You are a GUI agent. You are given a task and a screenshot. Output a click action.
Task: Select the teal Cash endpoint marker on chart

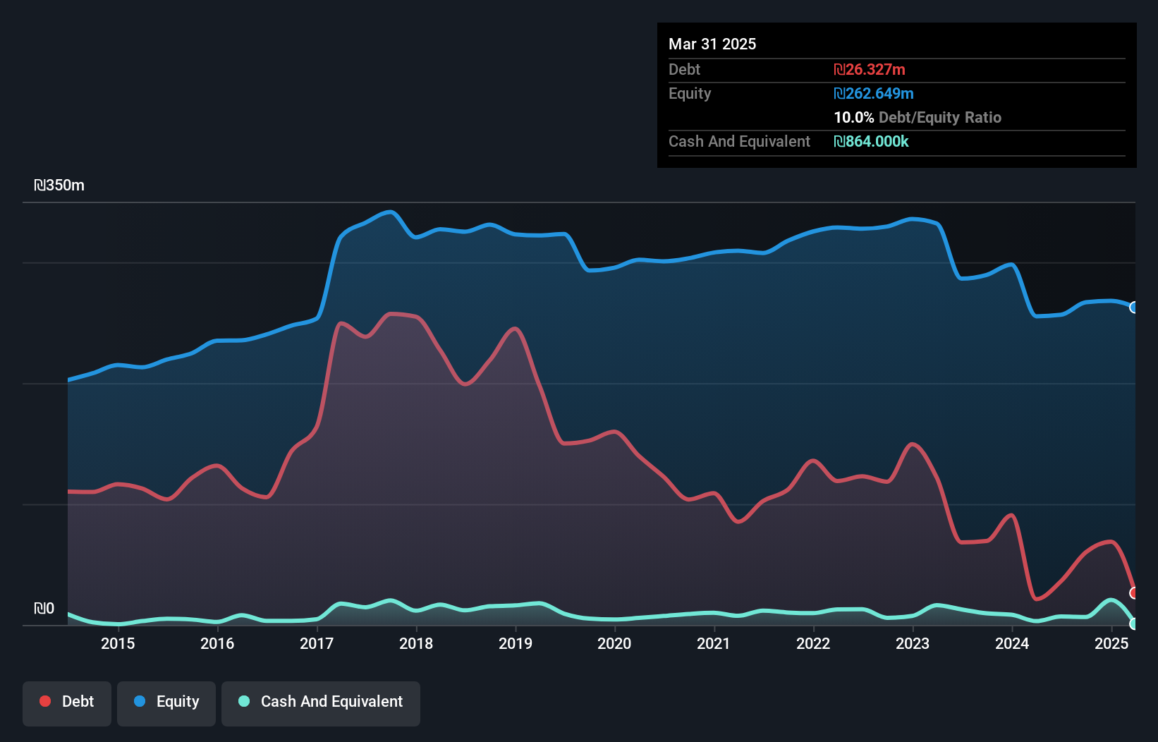1134,624
